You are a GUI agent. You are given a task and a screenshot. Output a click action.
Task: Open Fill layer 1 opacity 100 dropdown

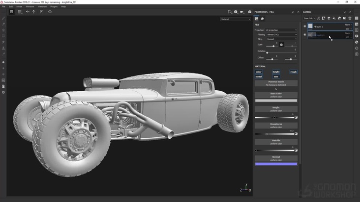tap(349, 29)
